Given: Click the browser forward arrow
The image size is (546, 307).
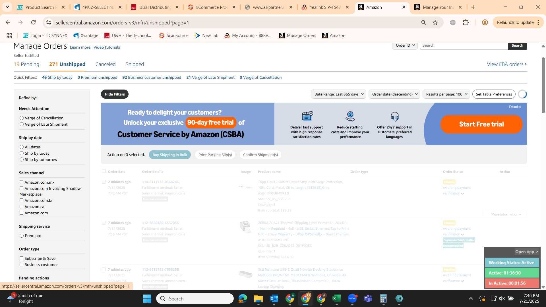Looking at the screenshot, I should 20,22.
